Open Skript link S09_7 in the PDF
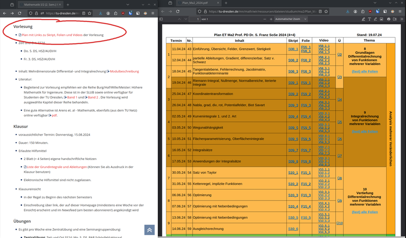 tap(293, 150)
